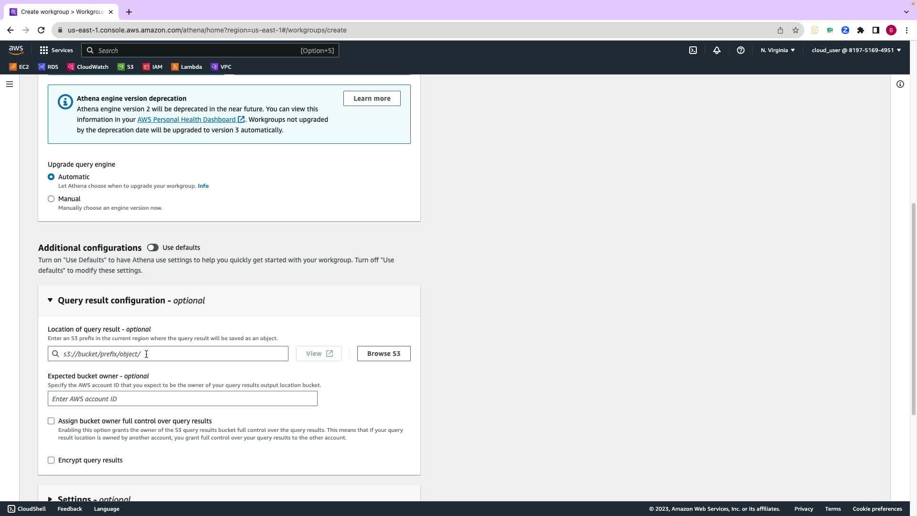Open the info panel icon at right
This screenshot has height=516, width=917.
point(900,85)
